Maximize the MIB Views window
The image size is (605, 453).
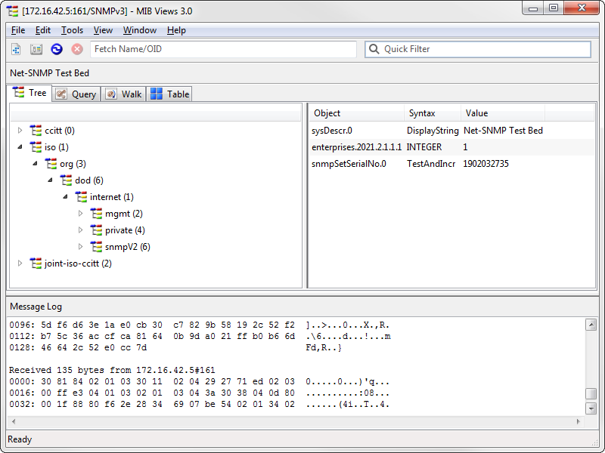[x=554, y=8]
